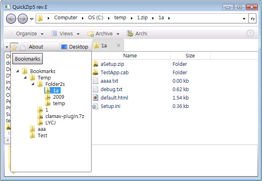Expand the address bar history dropdown
This screenshot has height=181, width=262.
[244, 18]
